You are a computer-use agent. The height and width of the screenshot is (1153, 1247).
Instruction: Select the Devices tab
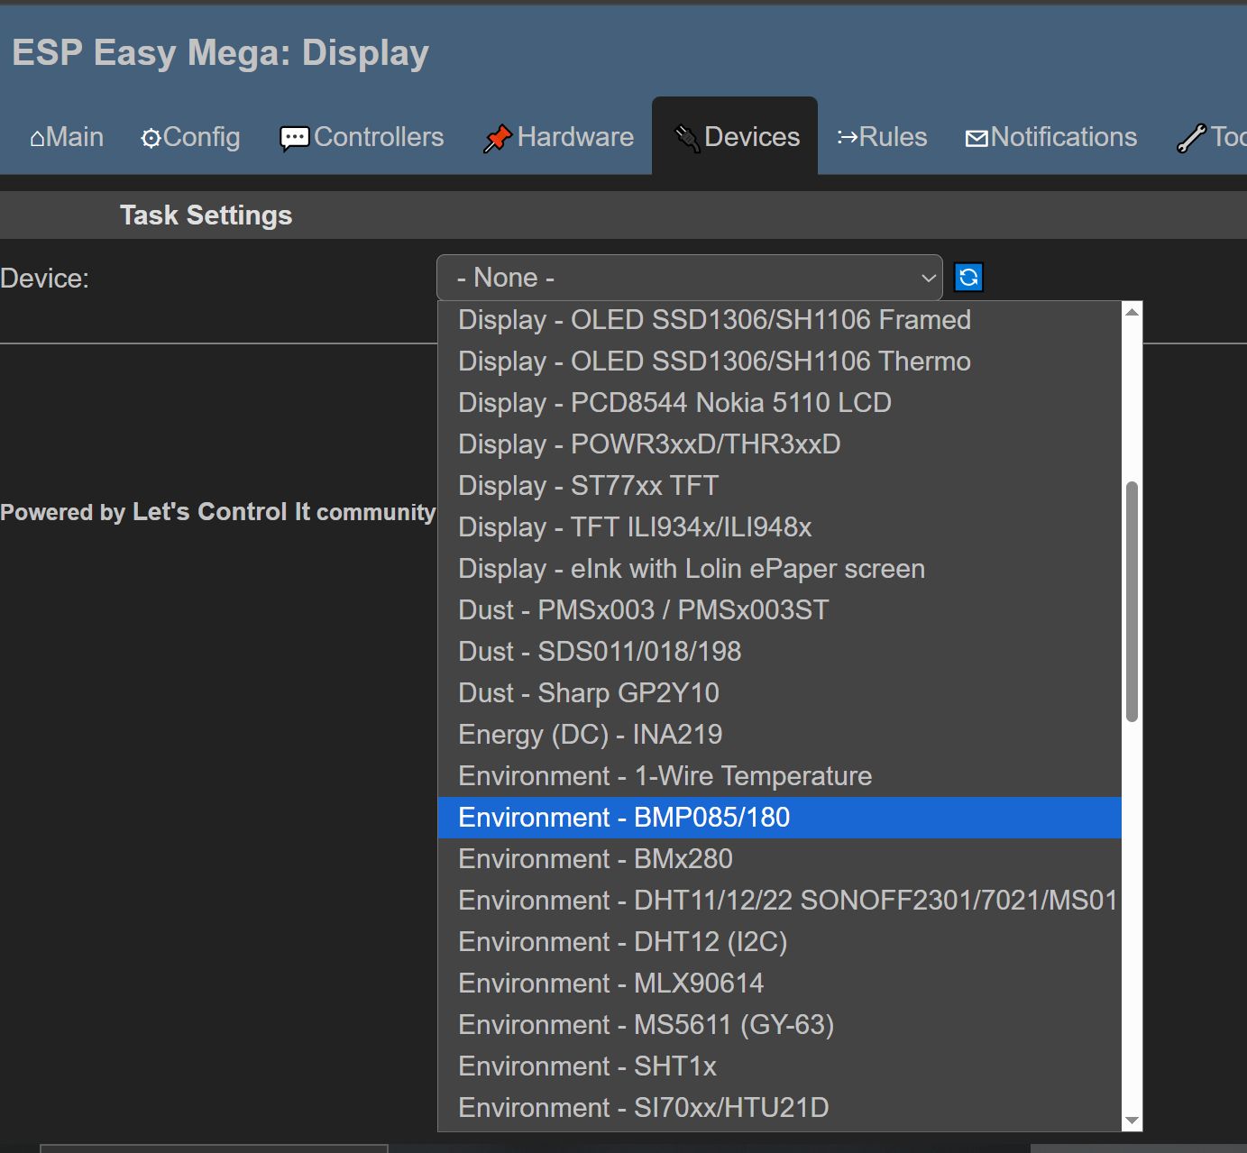click(x=737, y=137)
